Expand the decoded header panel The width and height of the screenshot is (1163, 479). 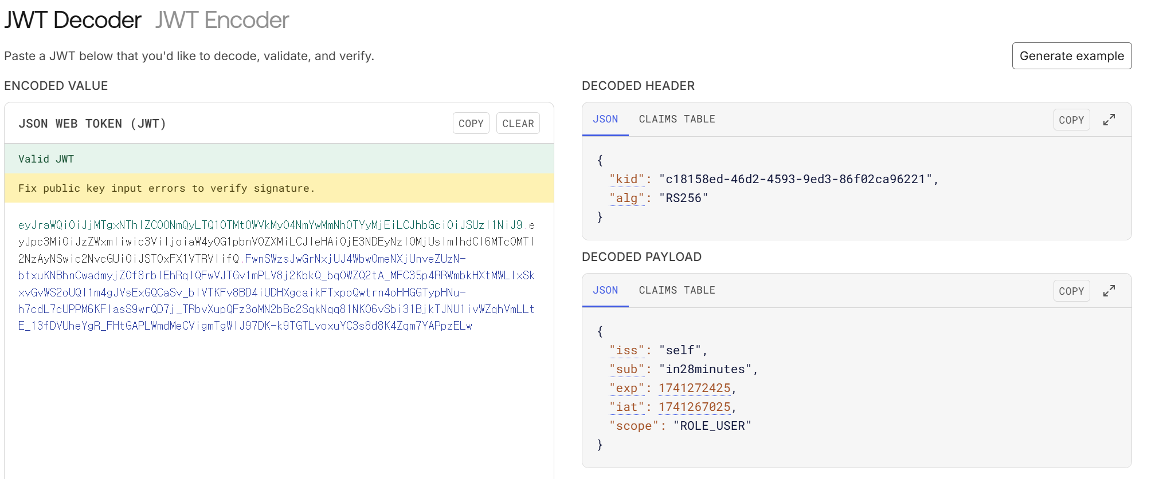tap(1109, 120)
